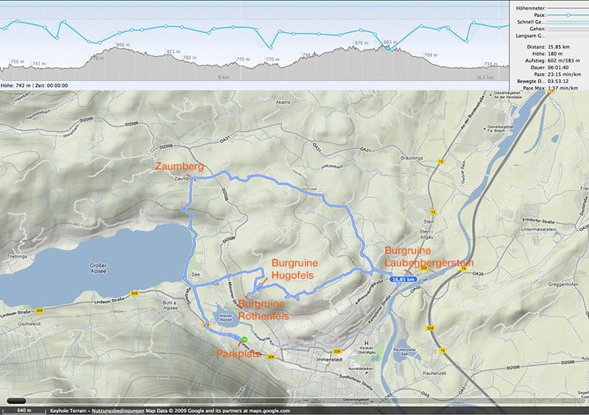
Task: Click the Trieblings village label
Action: [17, 257]
